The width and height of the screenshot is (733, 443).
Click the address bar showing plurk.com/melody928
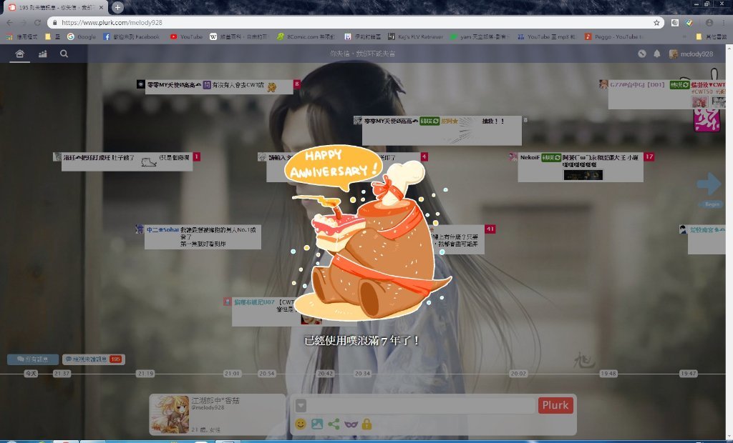coord(355,22)
